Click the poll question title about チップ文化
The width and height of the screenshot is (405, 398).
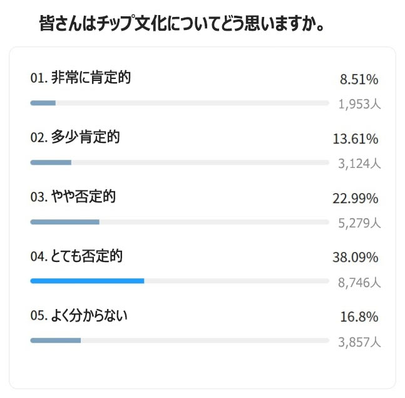(185, 25)
